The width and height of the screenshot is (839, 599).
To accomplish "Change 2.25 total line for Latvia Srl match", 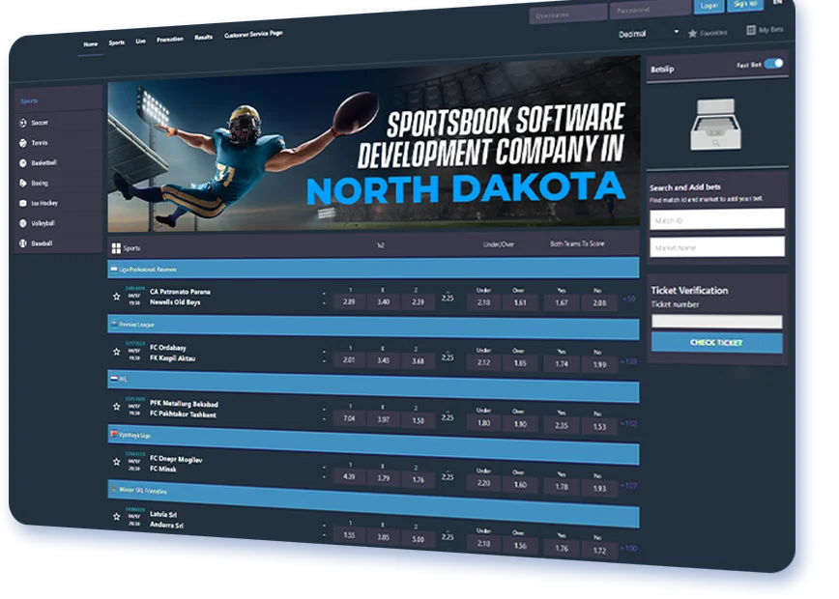I will coord(448,536).
